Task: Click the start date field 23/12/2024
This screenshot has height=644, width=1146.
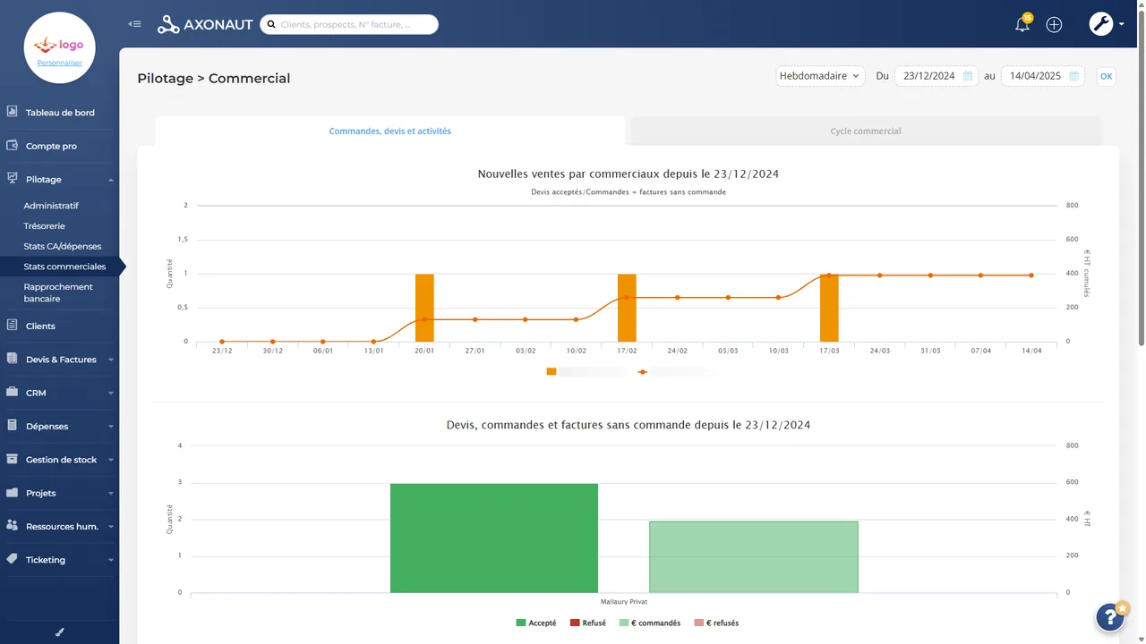Action: coord(936,76)
